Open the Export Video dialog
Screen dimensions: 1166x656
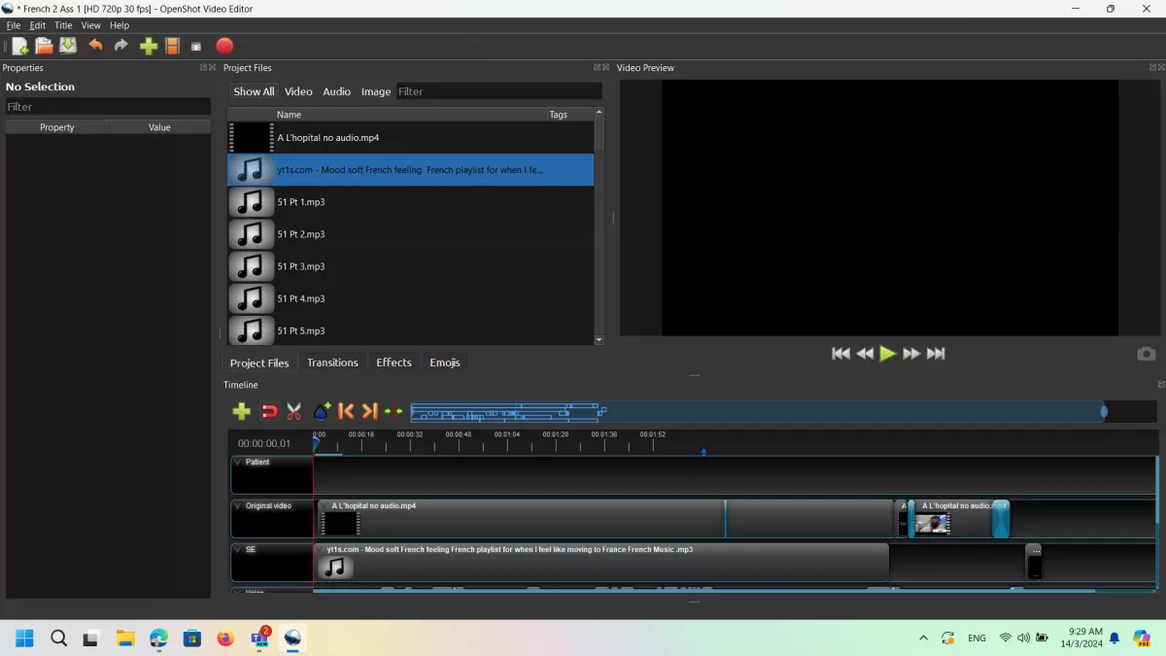coord(224,46)
